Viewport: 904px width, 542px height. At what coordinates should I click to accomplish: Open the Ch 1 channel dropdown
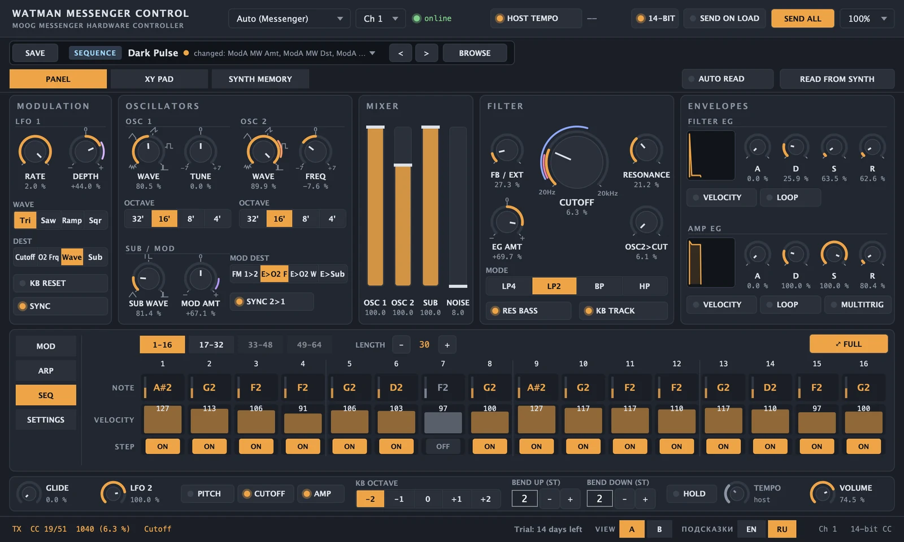[380, 19]
